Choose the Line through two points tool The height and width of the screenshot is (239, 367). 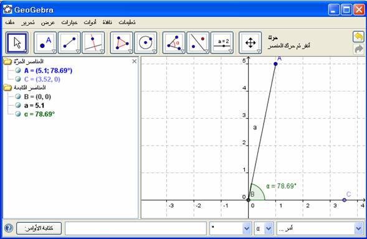click(x=69, y=43)
